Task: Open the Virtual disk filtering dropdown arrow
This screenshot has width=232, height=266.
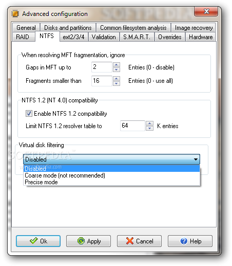Action: (196, 159)
